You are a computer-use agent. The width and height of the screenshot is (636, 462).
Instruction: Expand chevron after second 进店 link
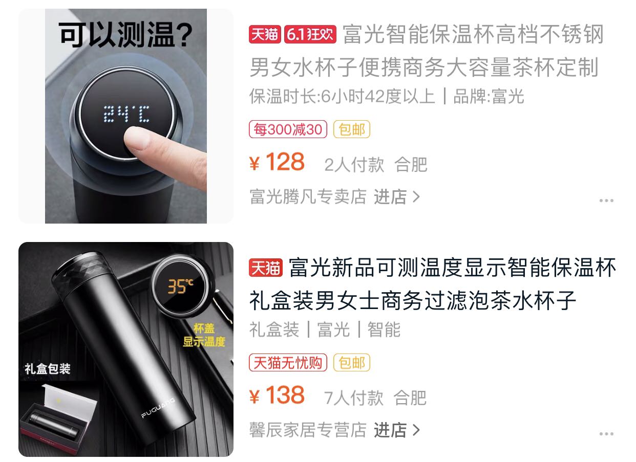pos(416,430)
